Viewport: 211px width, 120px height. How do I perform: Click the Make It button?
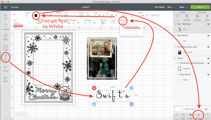[x=200, y=7]
